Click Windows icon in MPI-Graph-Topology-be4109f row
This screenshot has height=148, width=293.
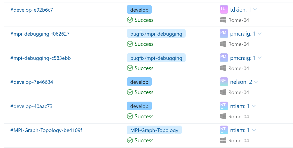[223, 140]
